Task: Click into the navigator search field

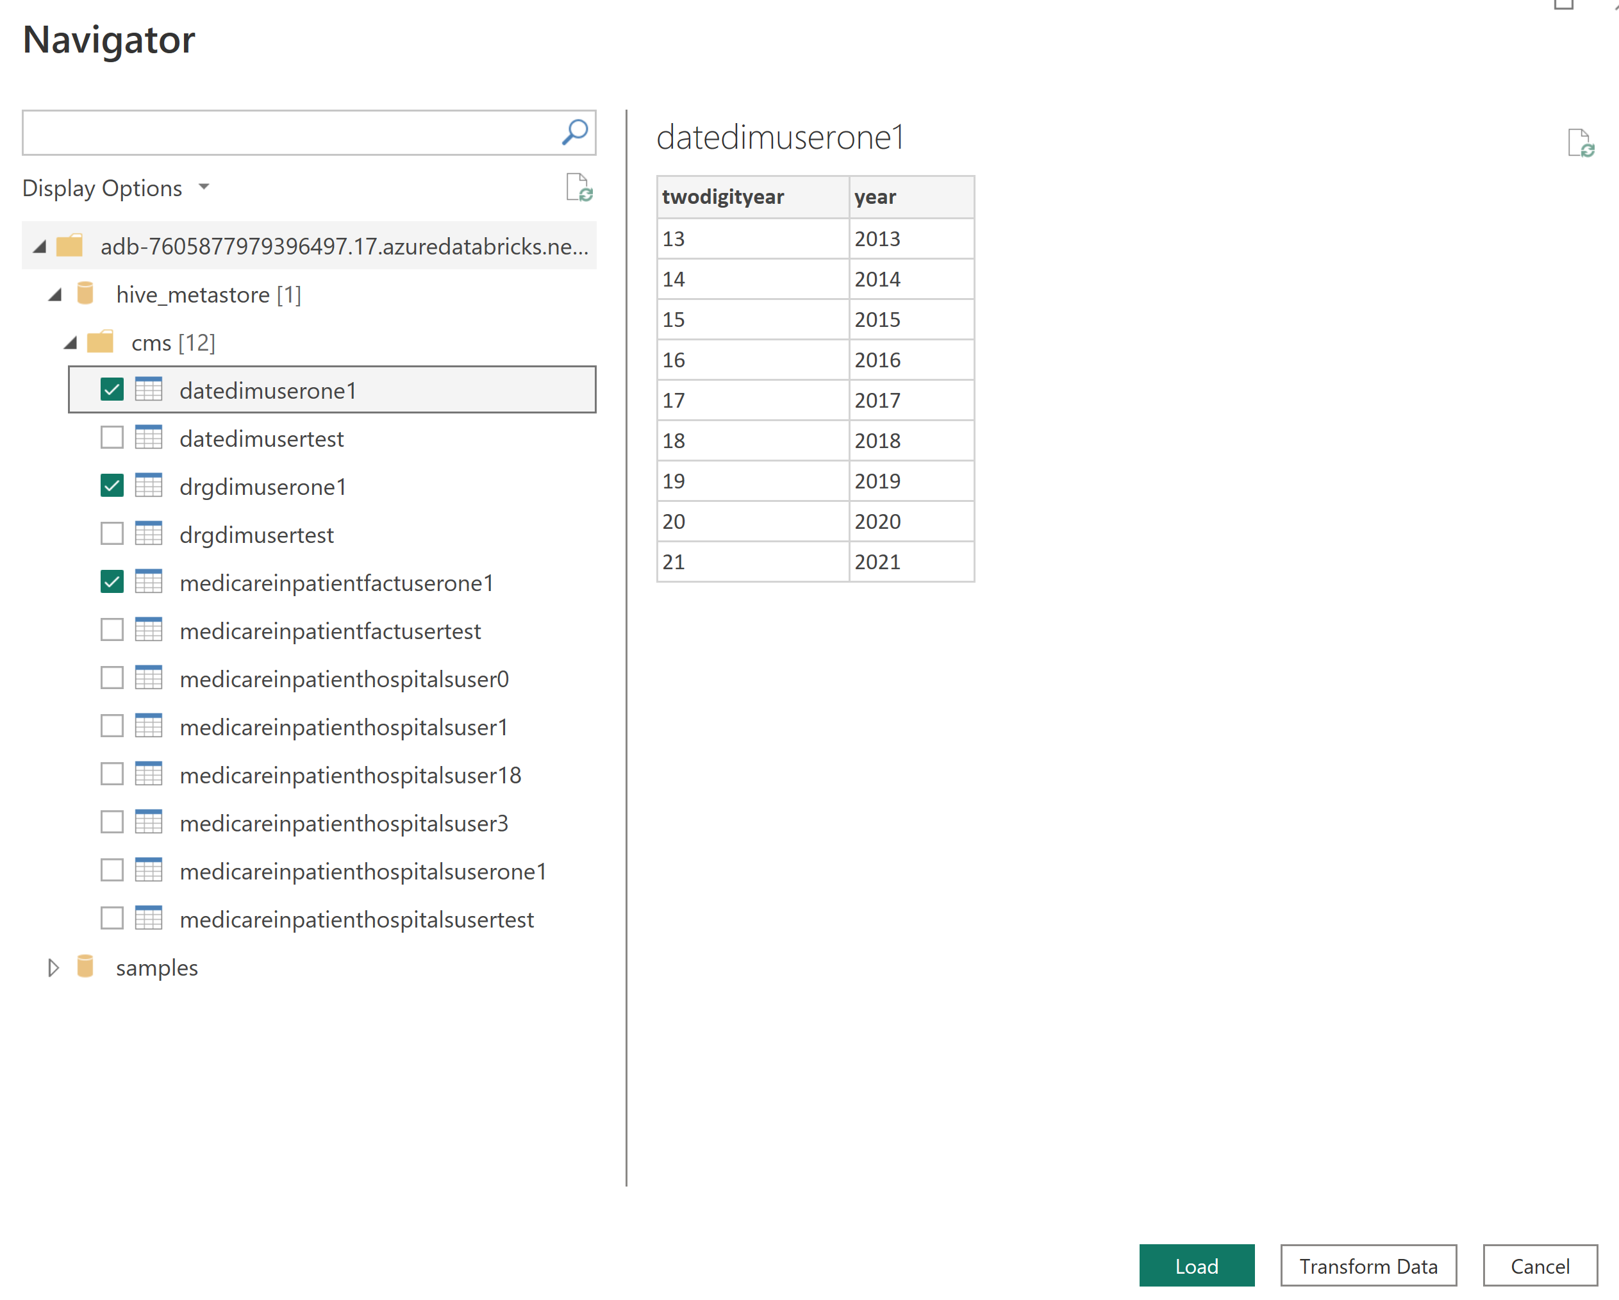Action: coord(289,133)
